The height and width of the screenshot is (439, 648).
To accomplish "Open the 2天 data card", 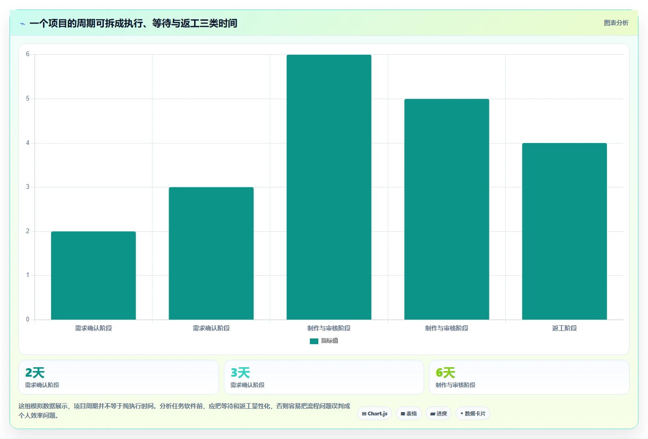I will (x=119, y=377).
